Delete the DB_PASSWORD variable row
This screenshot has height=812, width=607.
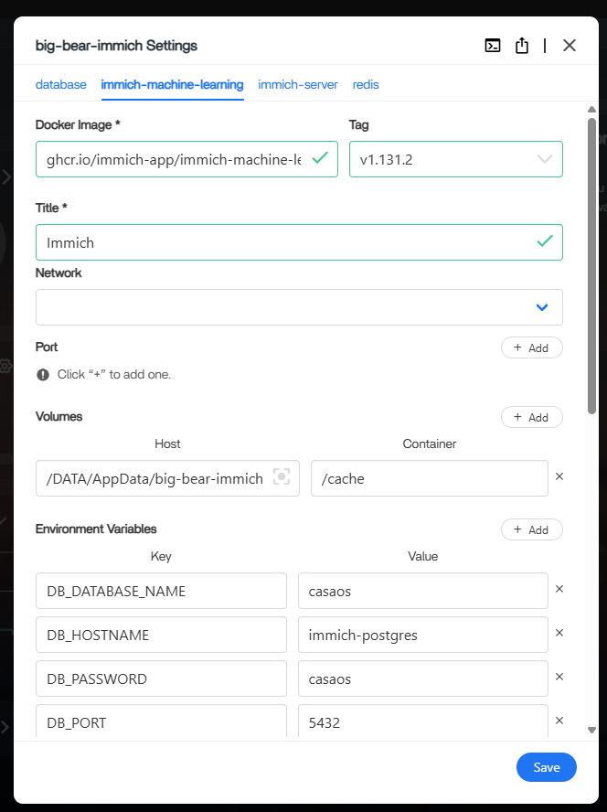point(559,677)
